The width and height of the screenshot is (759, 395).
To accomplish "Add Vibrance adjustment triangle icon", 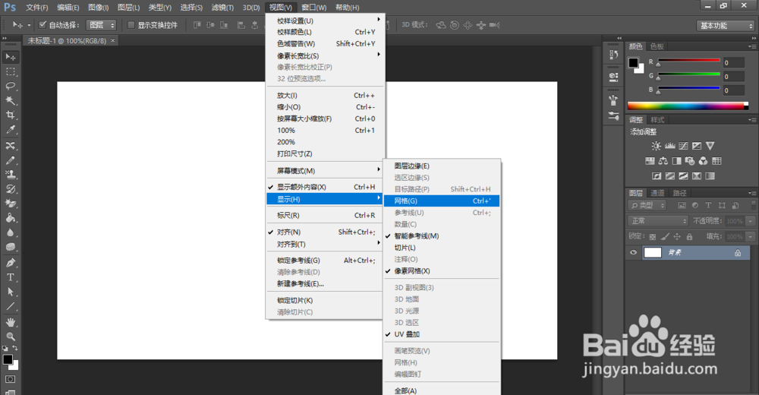I will pyautogui.click(x=710, y=146).
